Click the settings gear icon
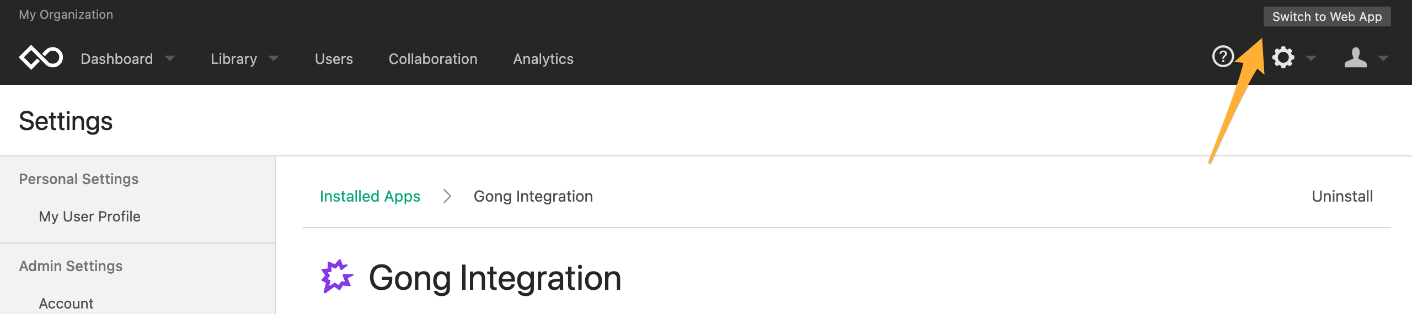The height and width of the screenshot is (314, 1412). 1283,57
